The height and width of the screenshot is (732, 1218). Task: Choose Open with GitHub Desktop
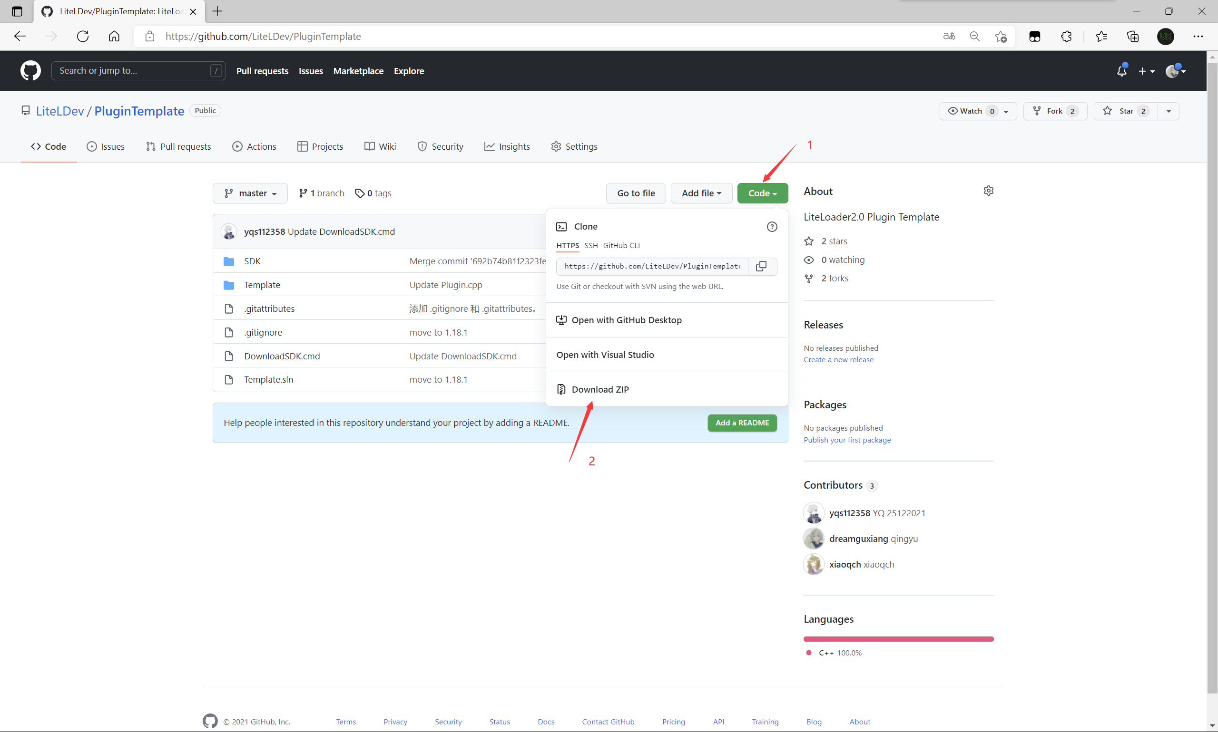coord(667,320)
